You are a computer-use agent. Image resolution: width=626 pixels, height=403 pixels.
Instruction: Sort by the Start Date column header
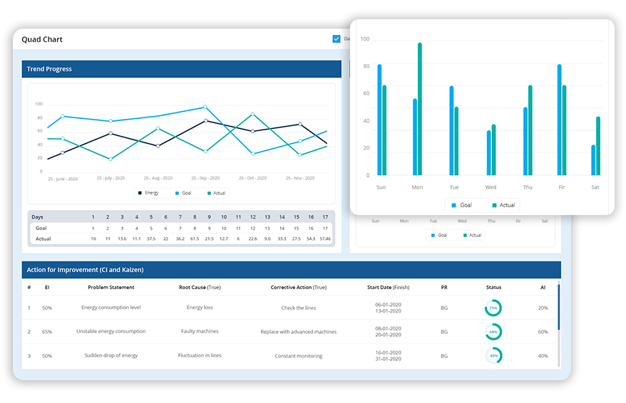pos(387,288)
